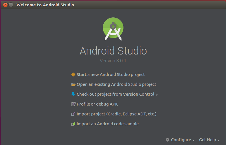Open the Configure dropdown menu
The height and width of the screenshot is (145, 226).
pos(180,140)
